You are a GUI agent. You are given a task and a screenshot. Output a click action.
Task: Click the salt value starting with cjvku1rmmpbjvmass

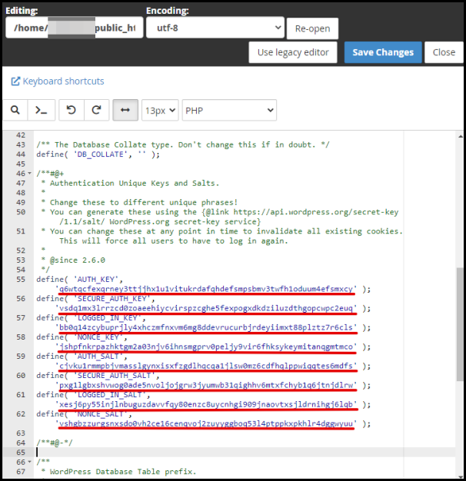tap(206, 366)
